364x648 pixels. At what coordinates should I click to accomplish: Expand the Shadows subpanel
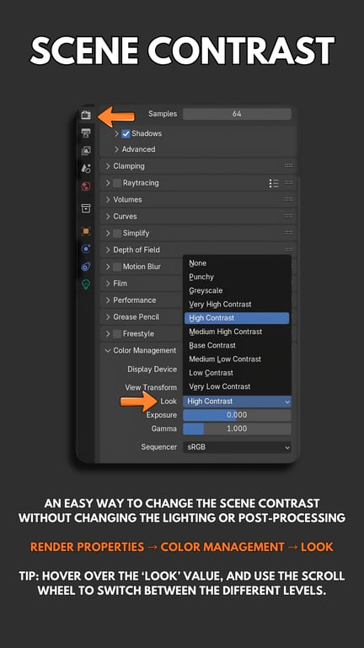(116, 133)
